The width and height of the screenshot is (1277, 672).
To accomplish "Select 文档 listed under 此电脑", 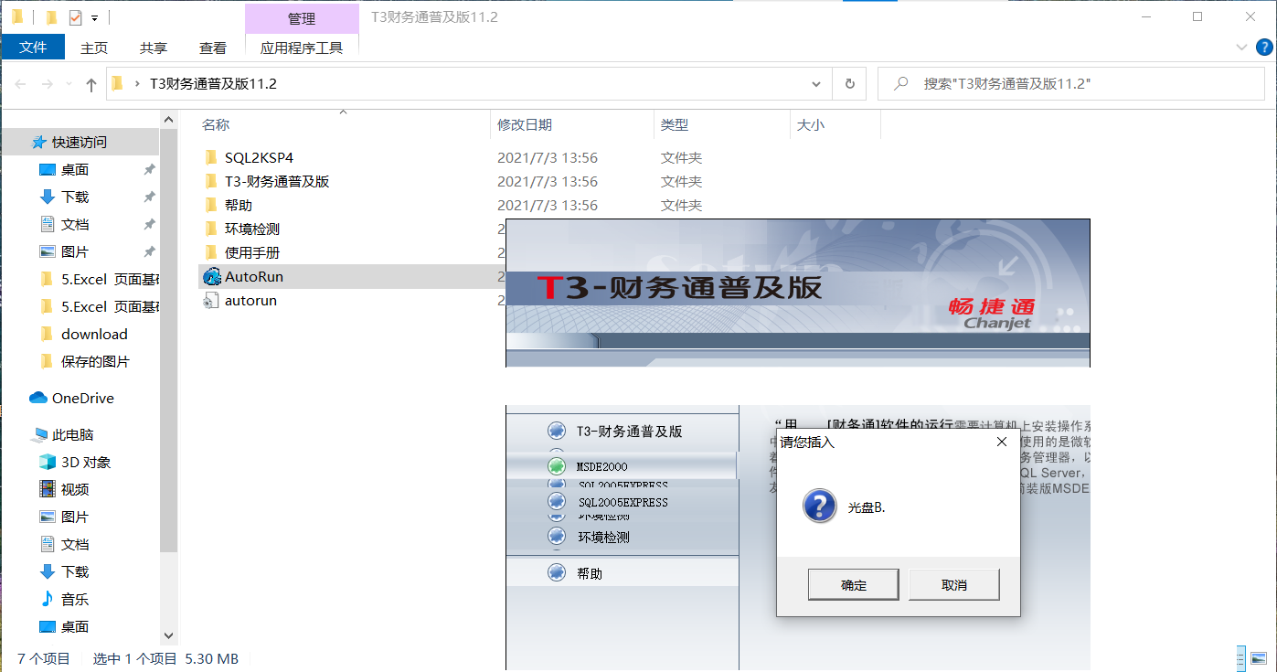I will point(75,544).
